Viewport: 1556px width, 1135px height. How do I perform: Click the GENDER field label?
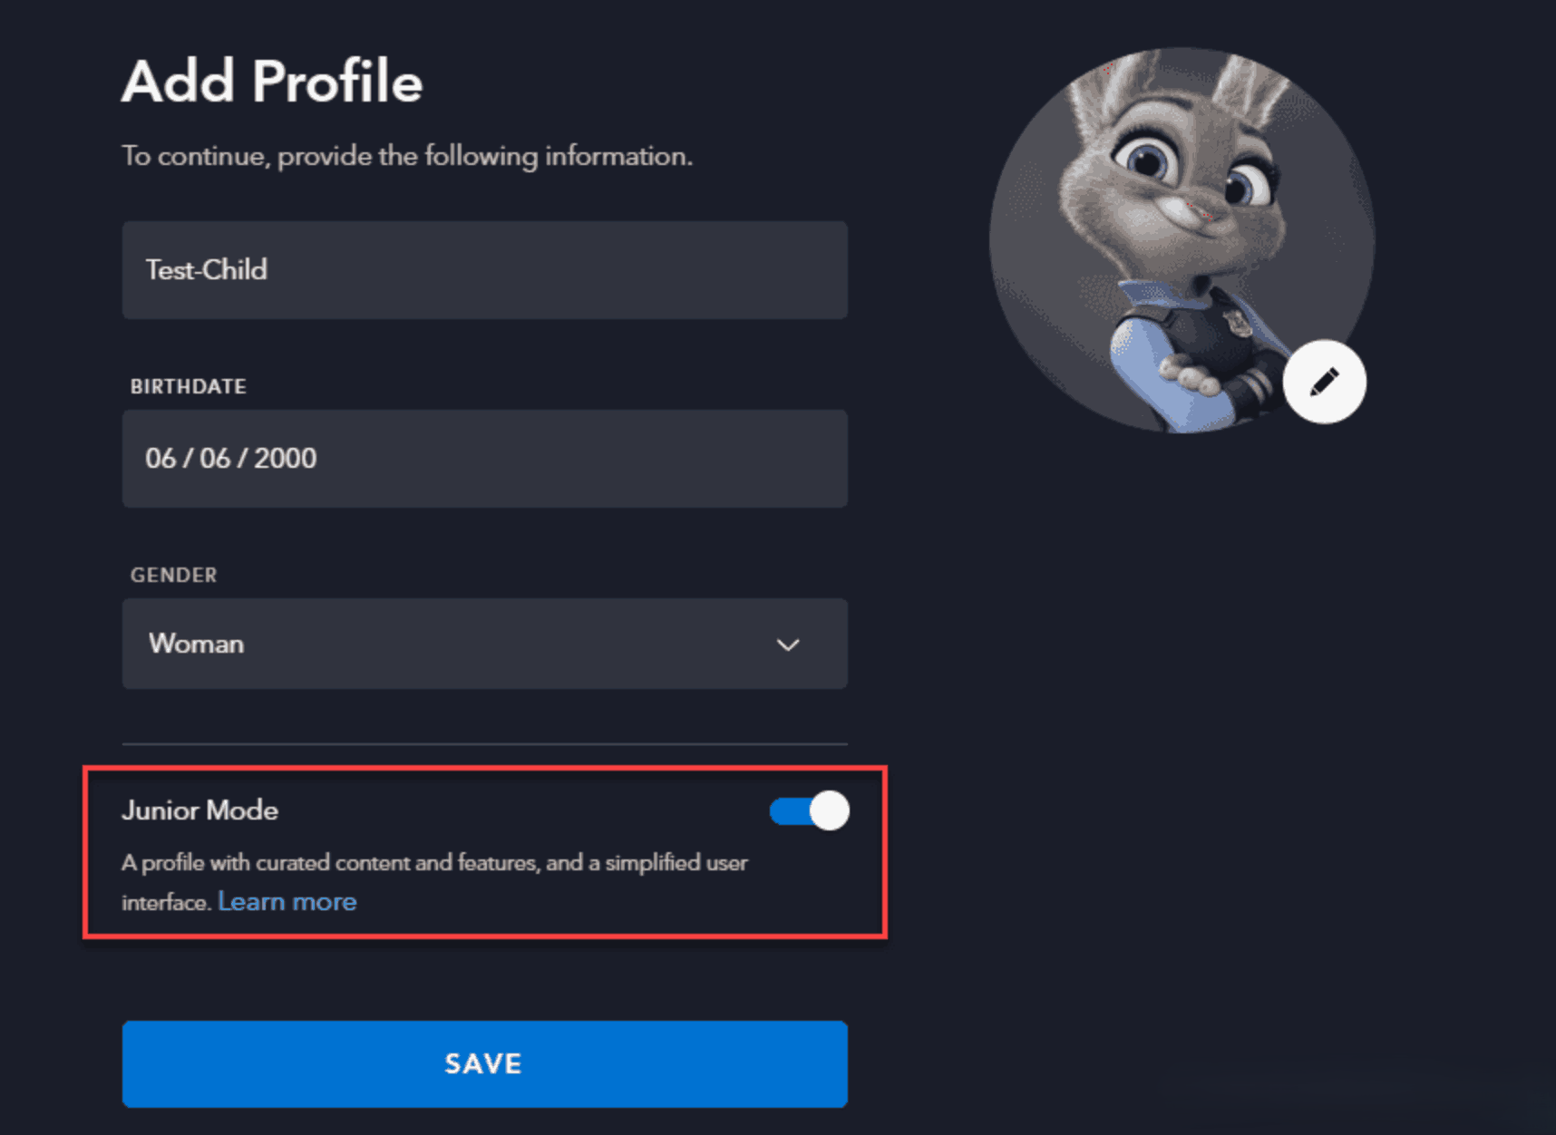174,576
